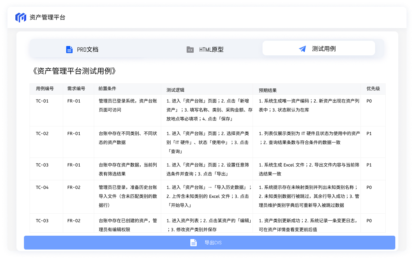The height and width of the screenshot is (260, 414).
Task: Click precondition about 准备历史台账导入文件
Action: click(x=128, y=196)
